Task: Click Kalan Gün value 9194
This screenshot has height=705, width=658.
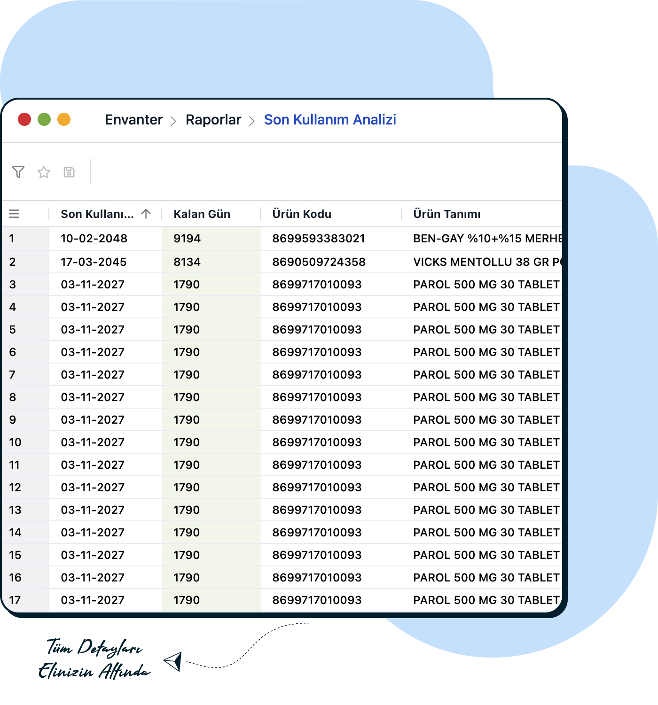Action: click(x=187, y=239)
